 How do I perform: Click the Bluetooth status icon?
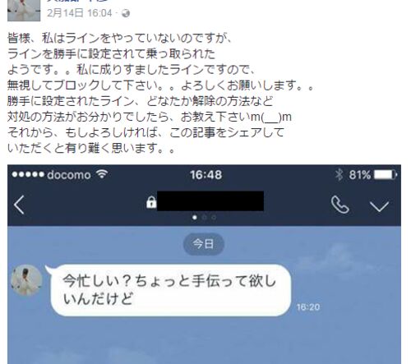339,174
